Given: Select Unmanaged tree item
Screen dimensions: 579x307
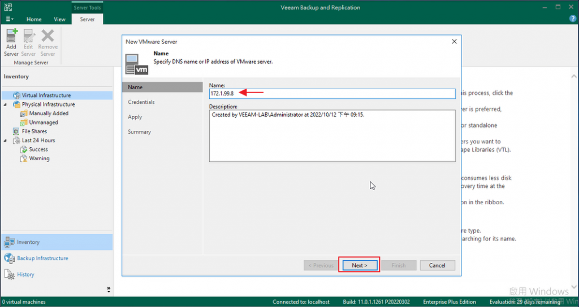Looking at the screenshot, I should 44,122.
